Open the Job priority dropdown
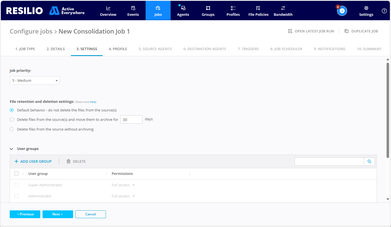 tap(34, 80)
